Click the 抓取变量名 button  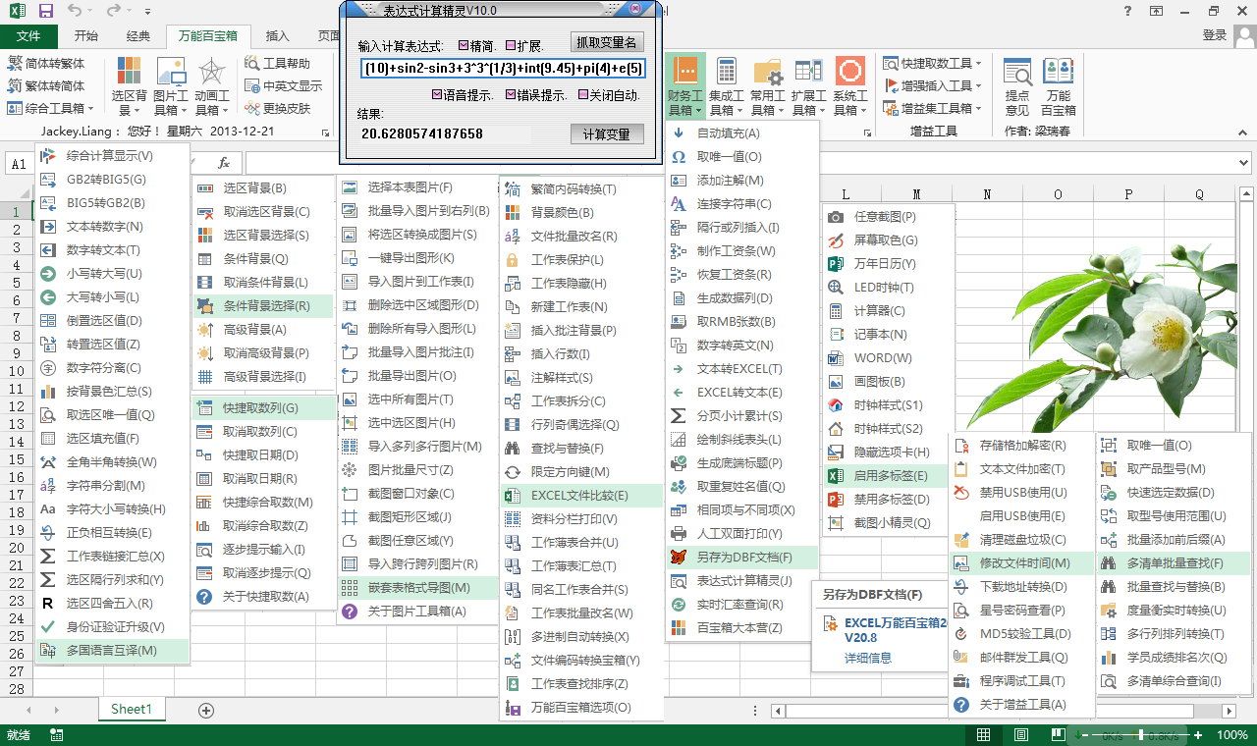(x=607, y=42)
